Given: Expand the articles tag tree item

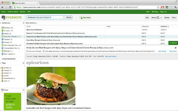Looking at the screenshot, I should [x=1, y=67].
